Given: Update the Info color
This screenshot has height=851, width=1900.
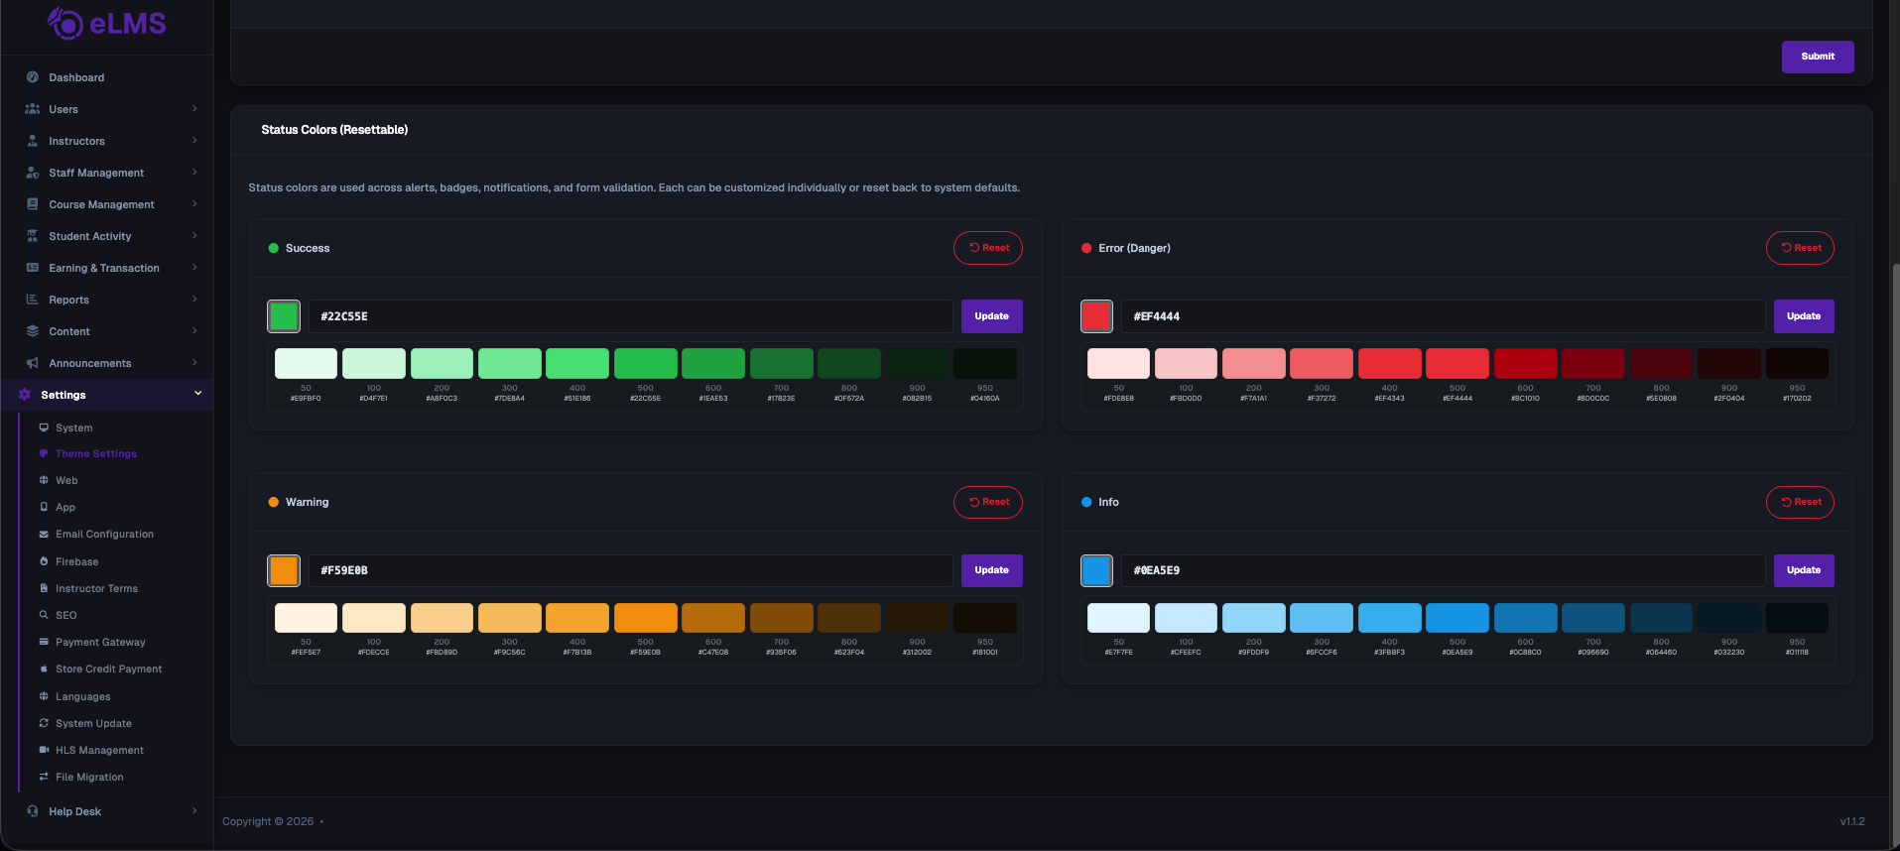Looking at the screenshot, I should coord(1804,570).
